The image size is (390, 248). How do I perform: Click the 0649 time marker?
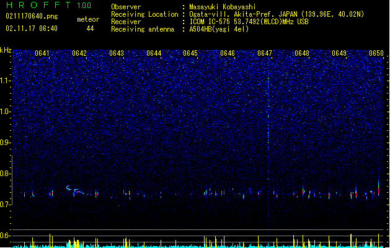339,53
